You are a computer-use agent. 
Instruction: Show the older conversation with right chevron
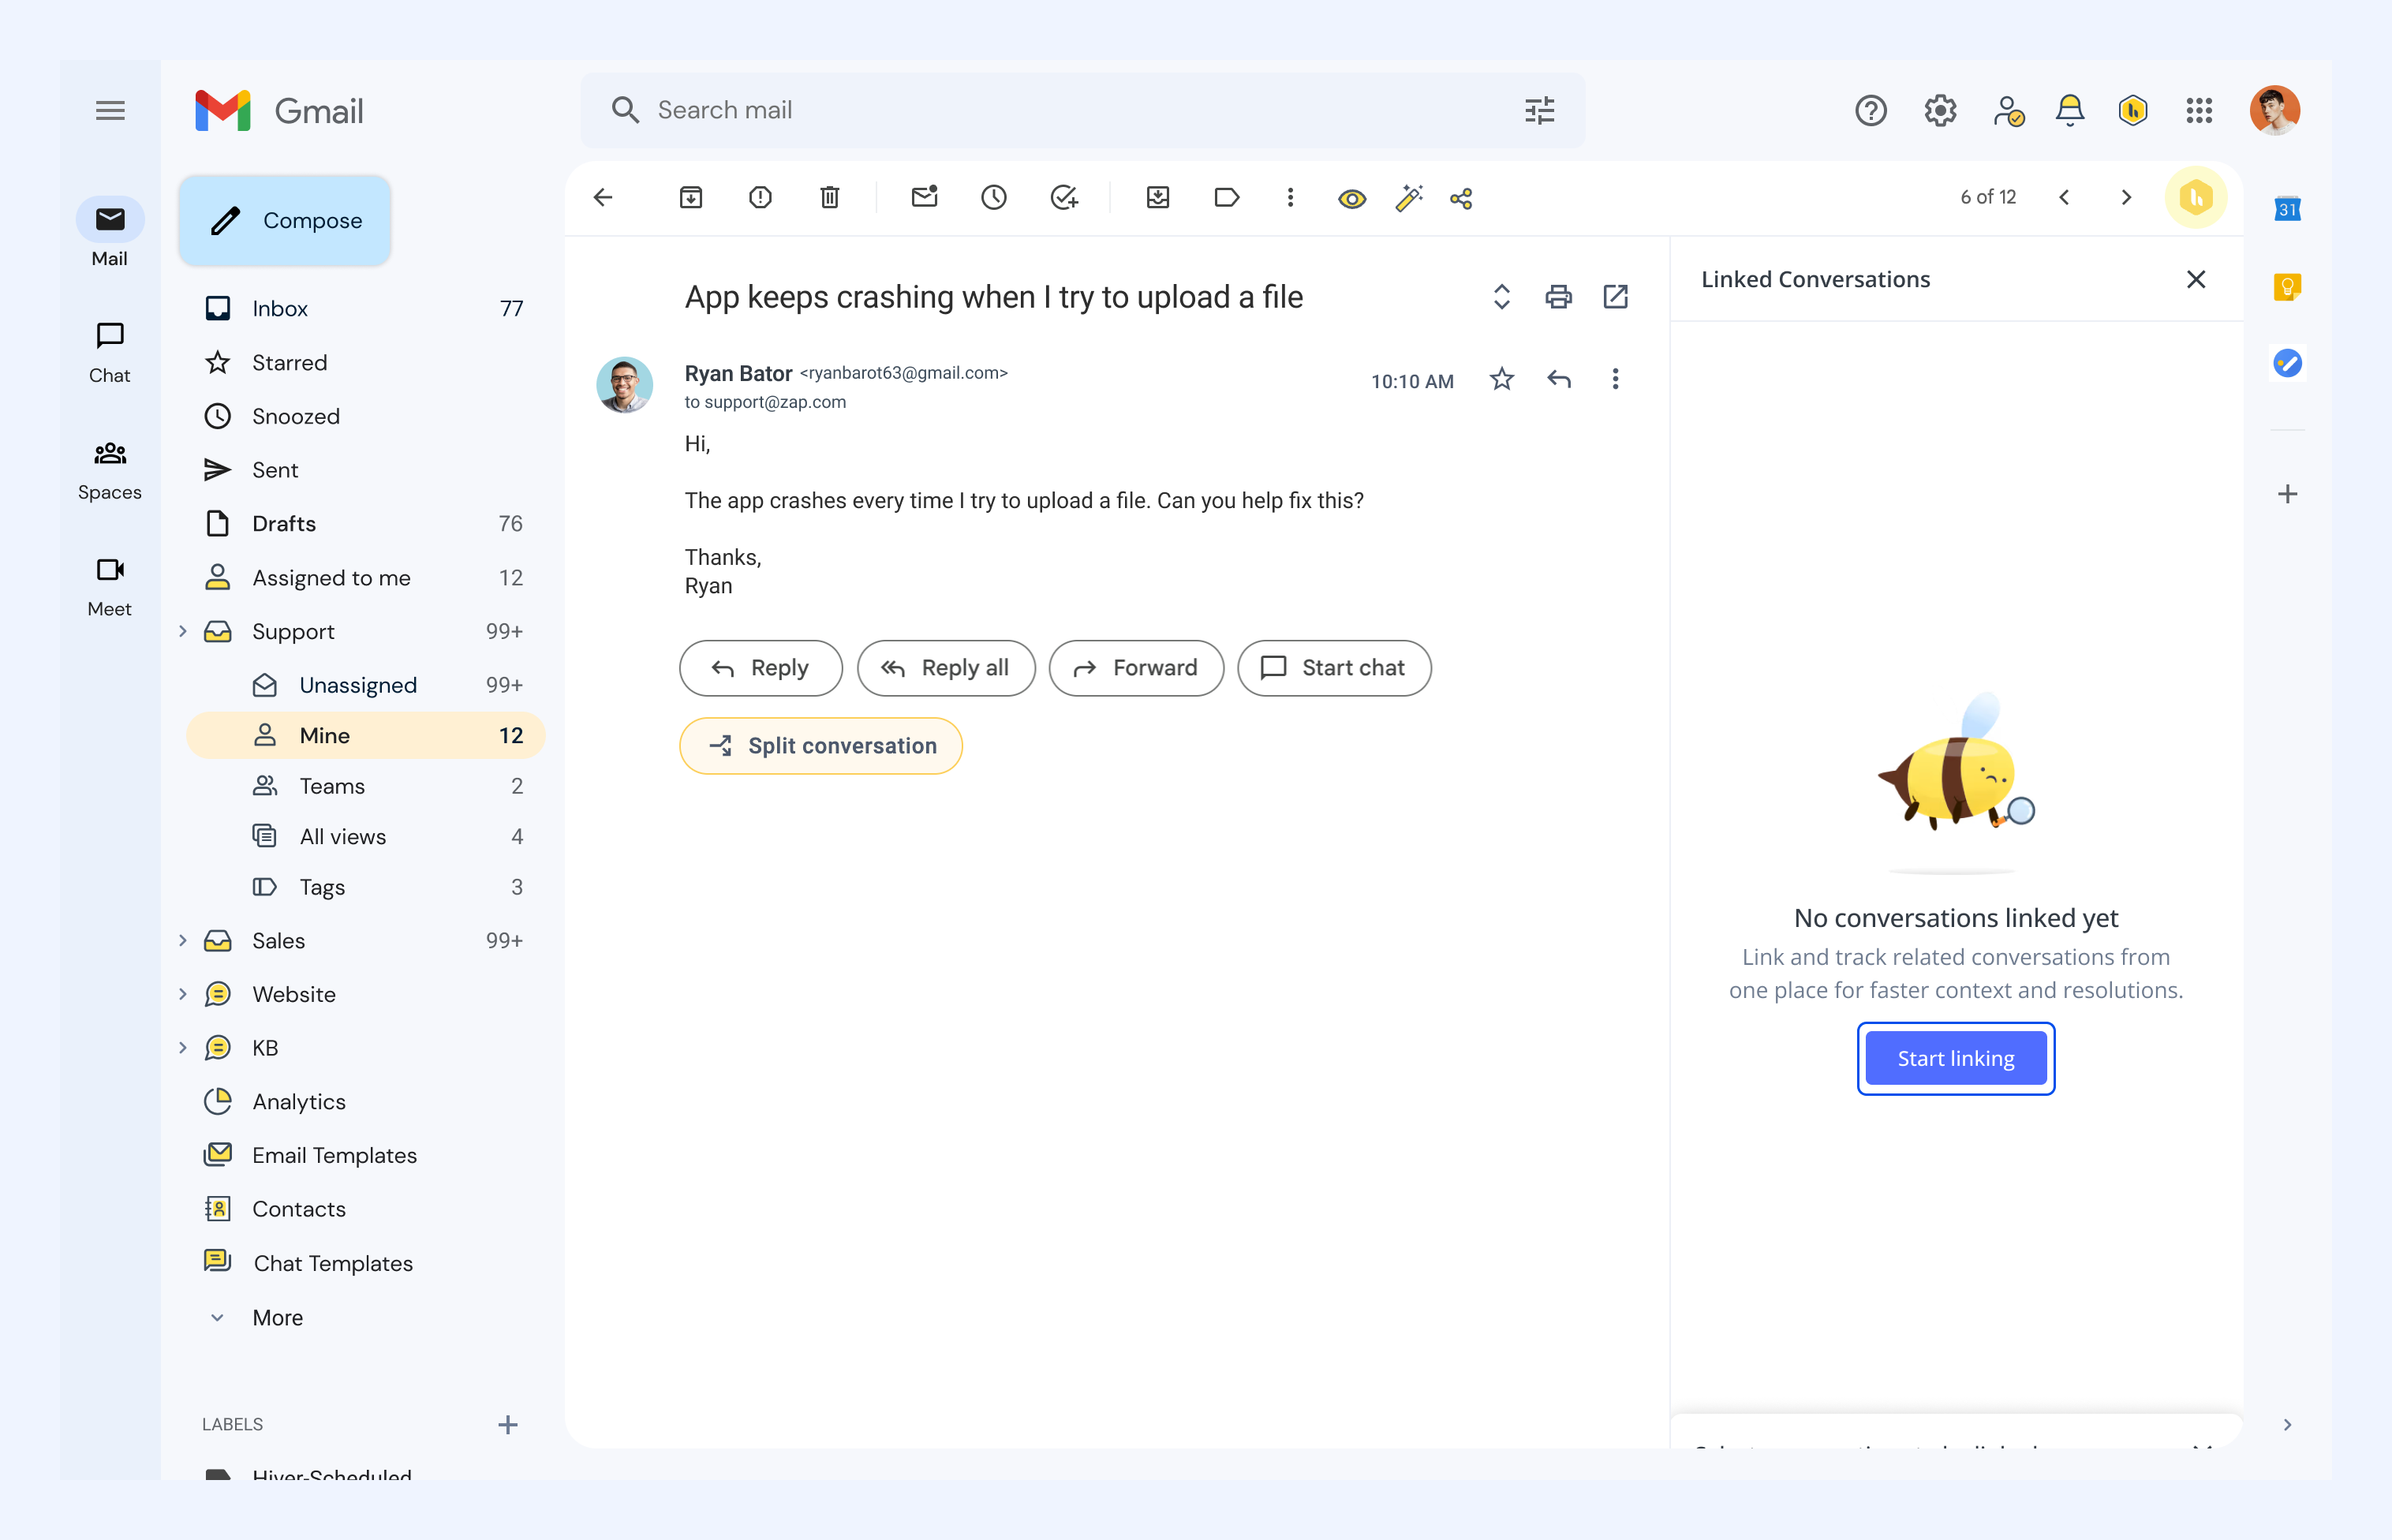[2126, 198]
